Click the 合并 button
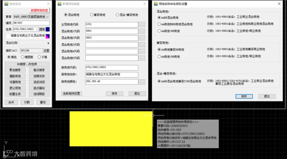This screenshot has height=159, width=287. click(x=11, y=102)
